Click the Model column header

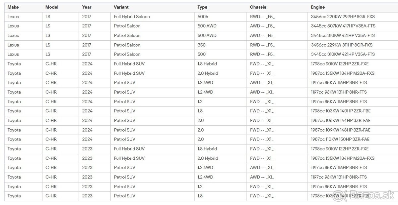click(52, 7)
